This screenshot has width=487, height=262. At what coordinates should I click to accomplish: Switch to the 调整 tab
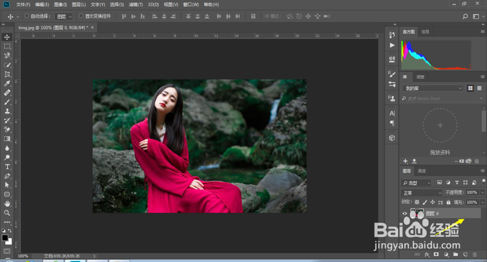[x=420, y=77]
